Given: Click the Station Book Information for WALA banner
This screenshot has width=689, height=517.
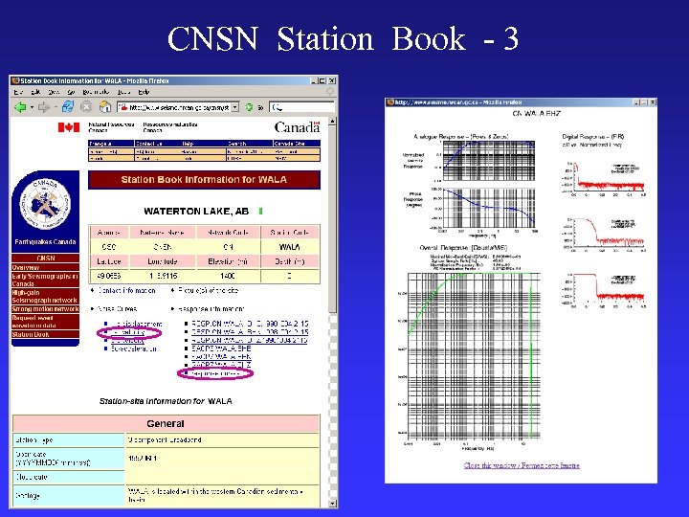Looking at the screenshot, I should [204, 180].
